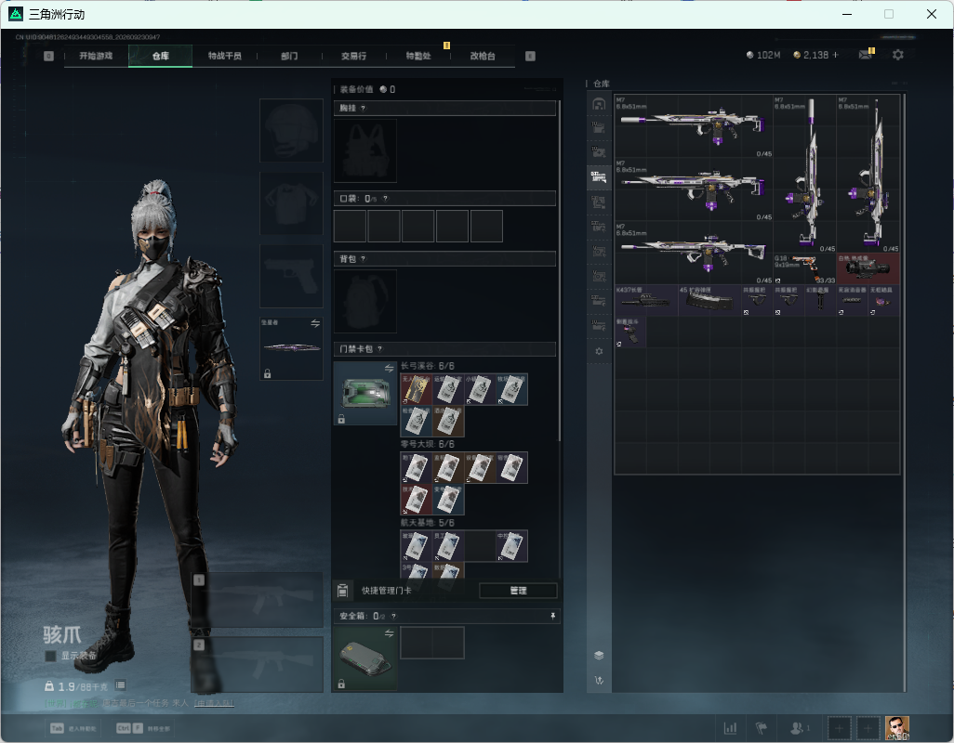Select the primary weapon slot 1

pyautogui.click(x=258, y=600)
